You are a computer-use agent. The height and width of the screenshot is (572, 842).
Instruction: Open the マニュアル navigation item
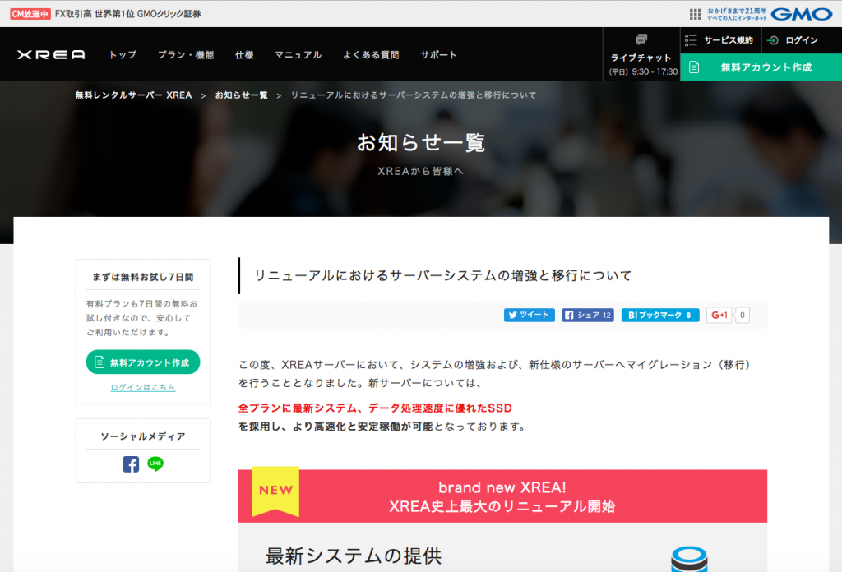pos(298,54)
